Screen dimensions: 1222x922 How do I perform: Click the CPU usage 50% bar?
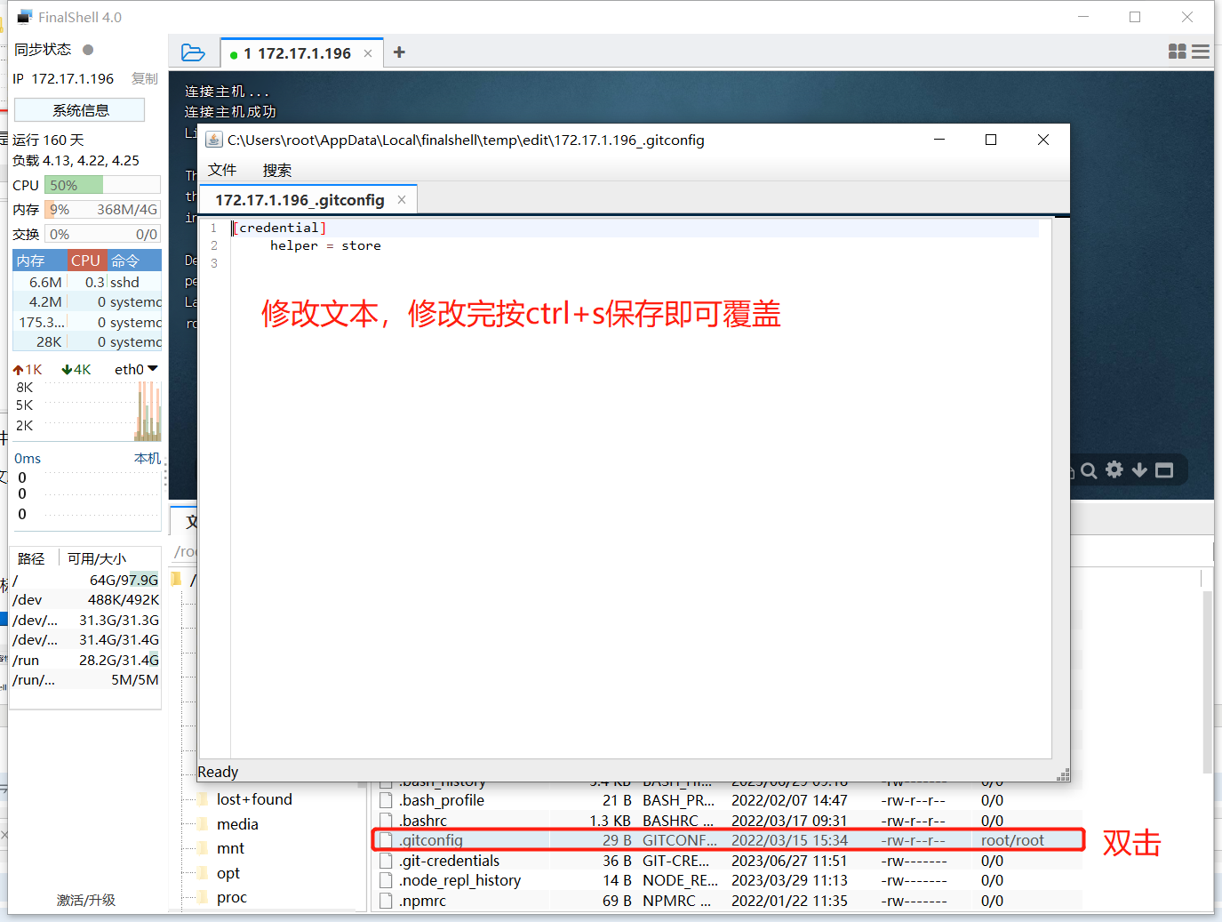coord(102,185)
